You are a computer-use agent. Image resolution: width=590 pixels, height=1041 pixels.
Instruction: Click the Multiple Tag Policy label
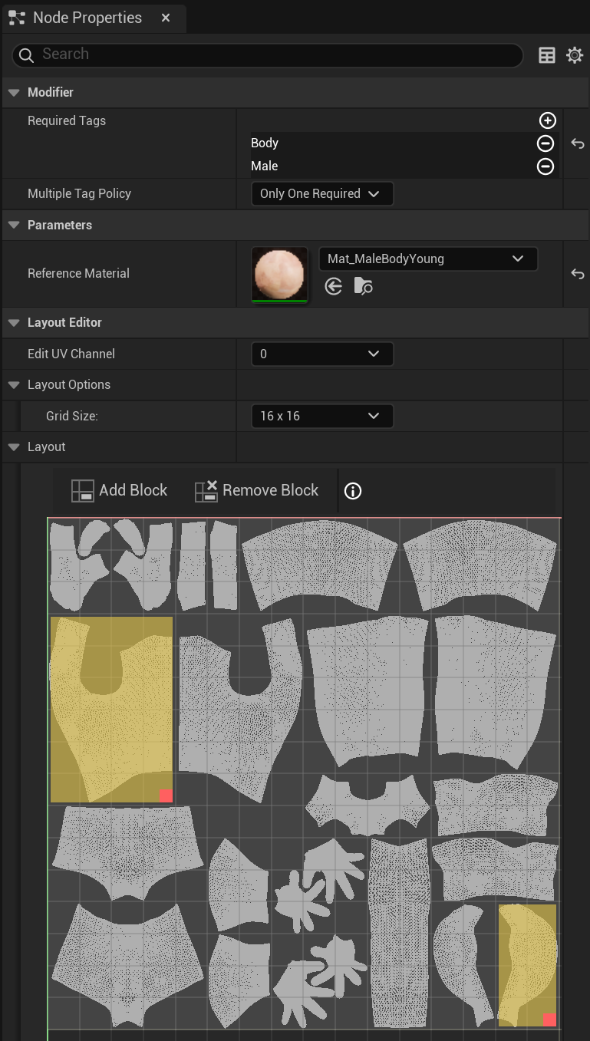79,194
